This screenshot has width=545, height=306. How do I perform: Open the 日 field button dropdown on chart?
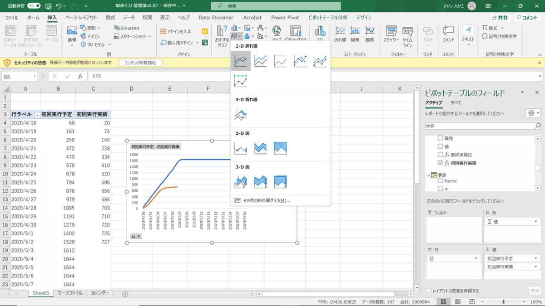click(x=136, y=236)
